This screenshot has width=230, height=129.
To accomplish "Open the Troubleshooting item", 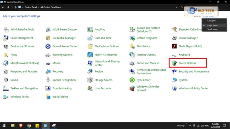I will point(62,88).
